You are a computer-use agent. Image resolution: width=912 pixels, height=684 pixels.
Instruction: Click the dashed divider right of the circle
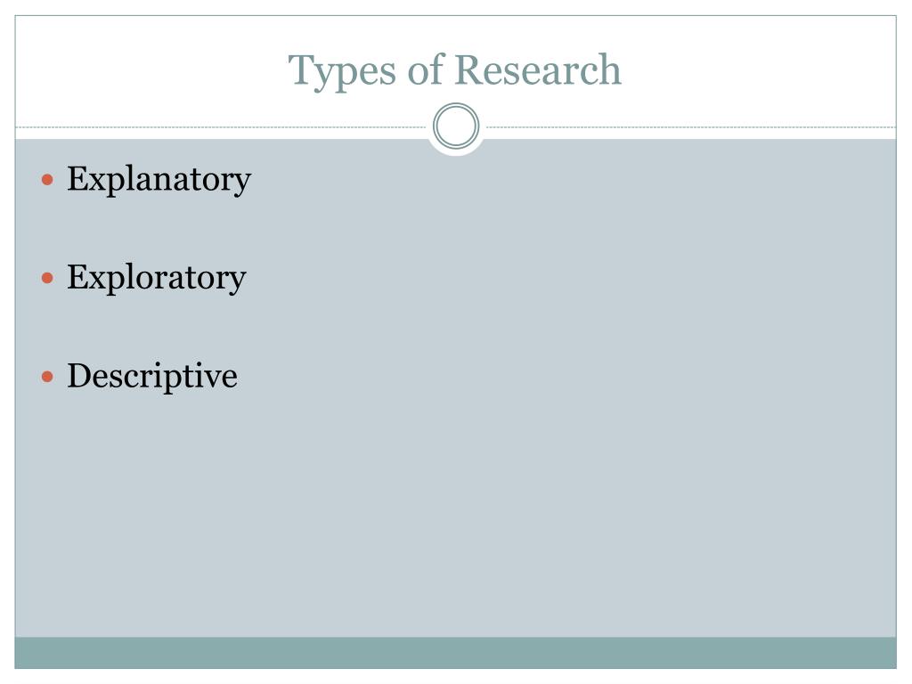click(691, 126)
